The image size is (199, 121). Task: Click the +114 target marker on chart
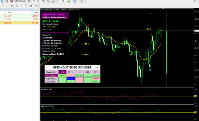pos(86,55)
